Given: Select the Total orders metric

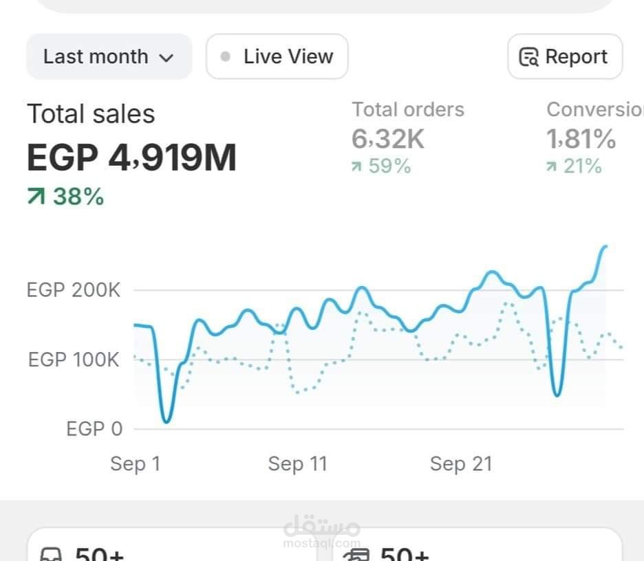Looking at the screenshot, I should 408,137.
